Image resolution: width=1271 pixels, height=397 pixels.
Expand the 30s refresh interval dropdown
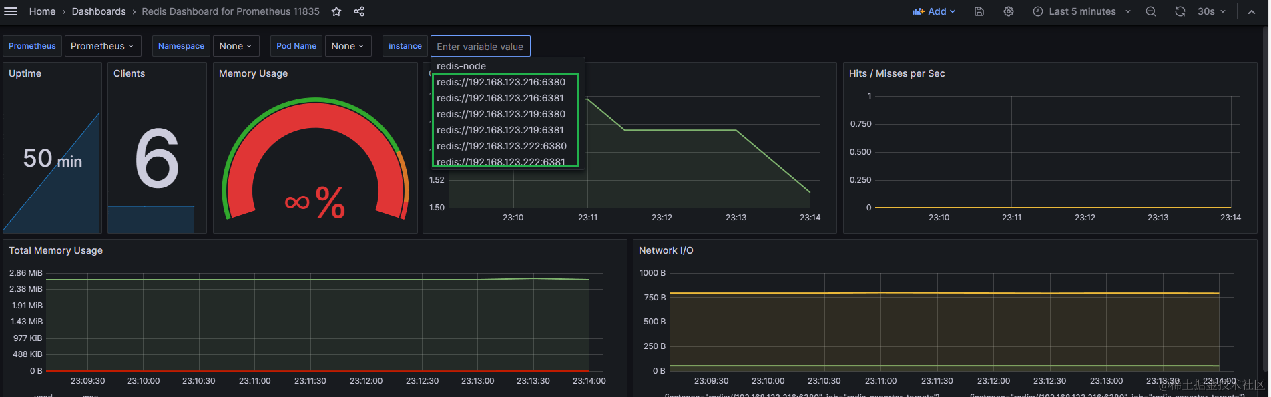click(x=1212, y=11)
